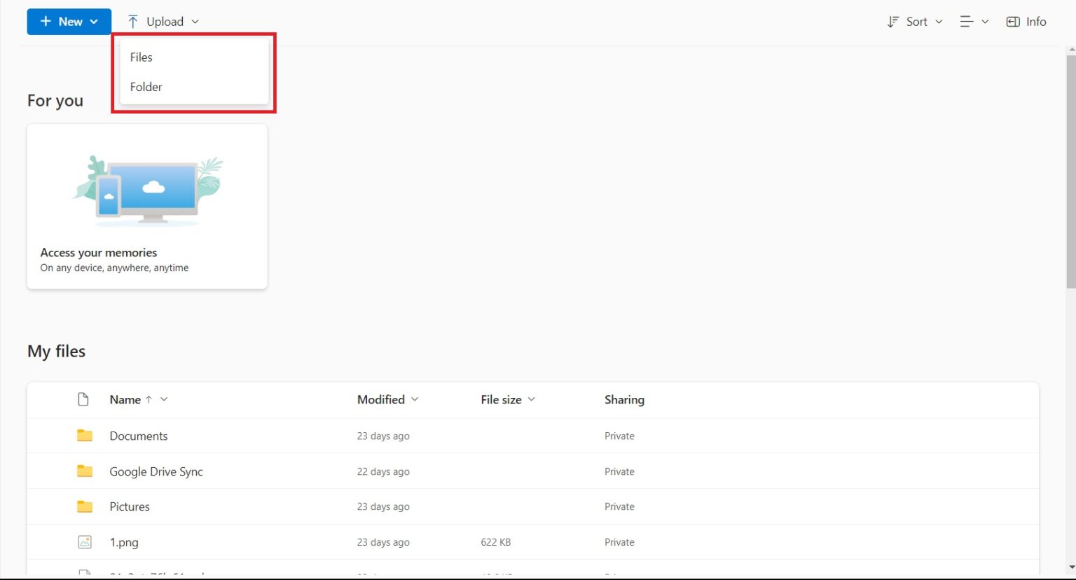Open the Upload dropdown
The image size is (1076, 580).
(163, 22)
